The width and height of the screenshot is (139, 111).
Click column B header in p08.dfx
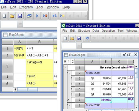tap(39, 42)
